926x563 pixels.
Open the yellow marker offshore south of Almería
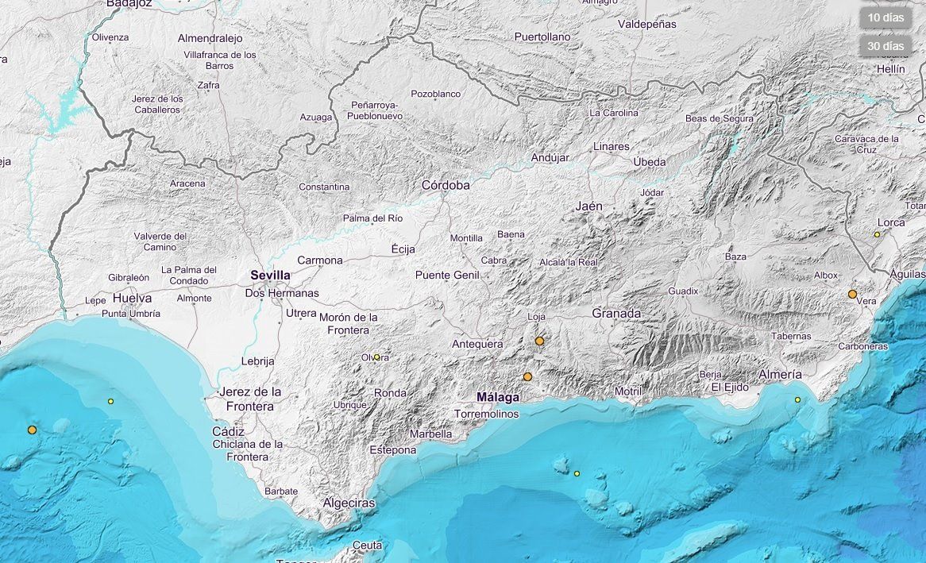(x=797, y=399)
